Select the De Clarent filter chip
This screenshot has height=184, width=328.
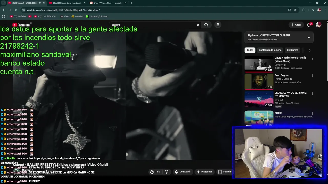pos(292,50)
